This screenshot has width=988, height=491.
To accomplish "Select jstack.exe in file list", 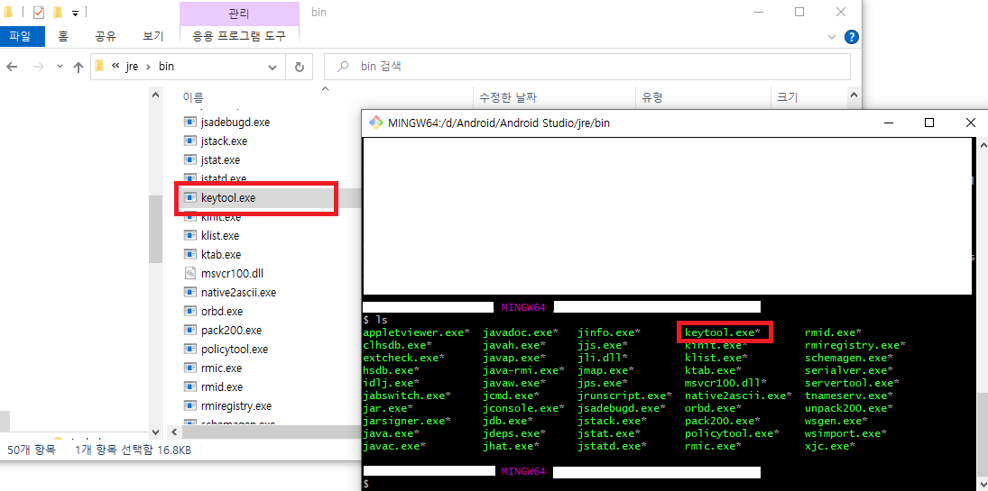I will click(224, 141).
